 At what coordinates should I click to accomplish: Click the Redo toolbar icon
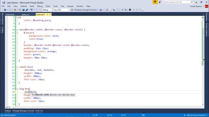(37, 10)
